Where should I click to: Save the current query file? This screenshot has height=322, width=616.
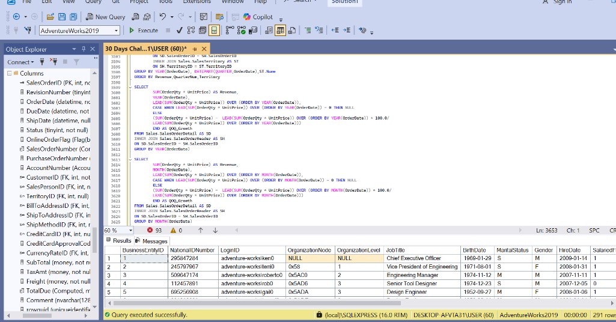tap(62, 17)
